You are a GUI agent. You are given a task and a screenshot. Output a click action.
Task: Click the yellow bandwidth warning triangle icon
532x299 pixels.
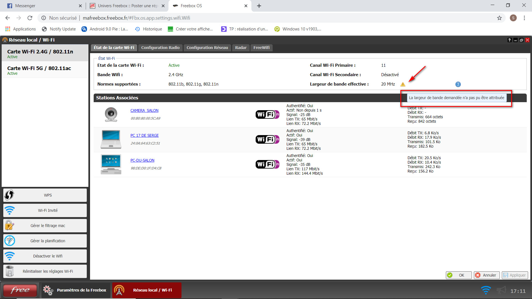point(403,84)
